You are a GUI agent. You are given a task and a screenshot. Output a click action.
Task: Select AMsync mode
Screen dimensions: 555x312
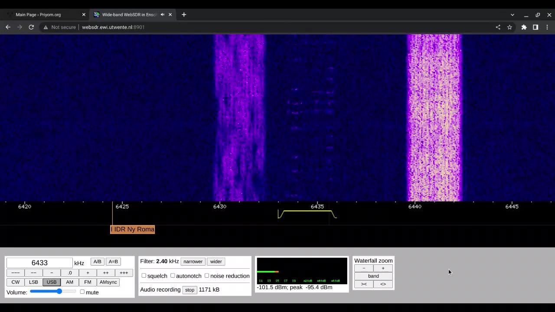pos(108,282)
